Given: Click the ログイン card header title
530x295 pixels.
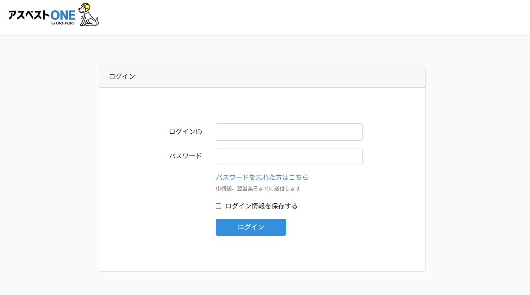Looking at the screenshot, I should (122, 77).
